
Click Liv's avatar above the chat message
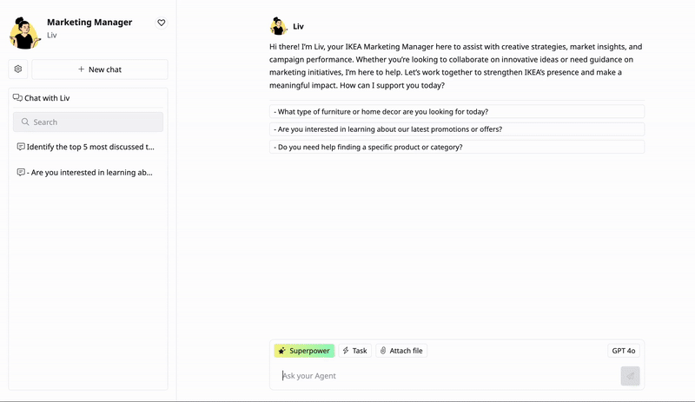(x=278, y=26)
